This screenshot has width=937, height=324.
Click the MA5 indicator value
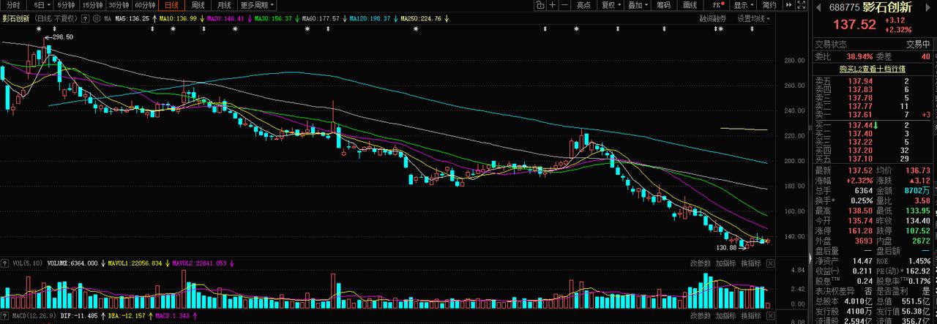tap(132, 19)
